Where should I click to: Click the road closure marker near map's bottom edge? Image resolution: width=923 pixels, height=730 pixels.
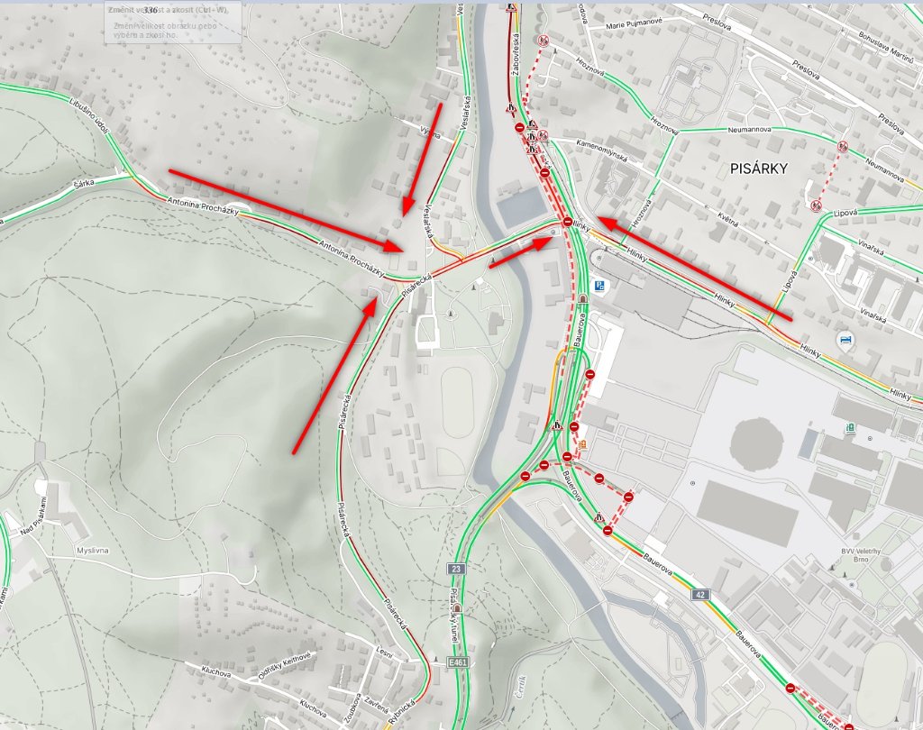point(849,727)
